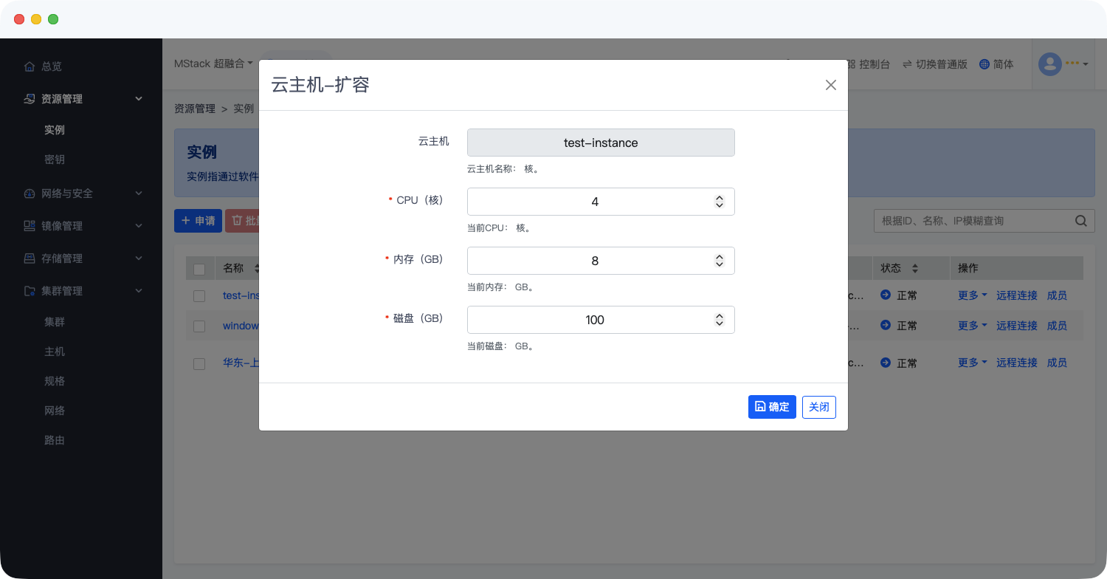Screen dimensions: 1107x579
Task: Click the Overview home icon in sidebar
Action: click(30, 66)
